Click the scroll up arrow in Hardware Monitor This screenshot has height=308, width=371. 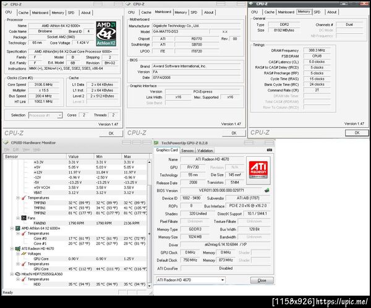(149, 162)
